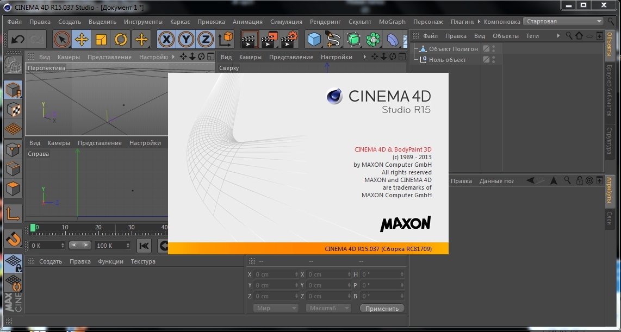621x332 pixels.
Task: Add a subdivision surface generator icon
Action: 353,39
